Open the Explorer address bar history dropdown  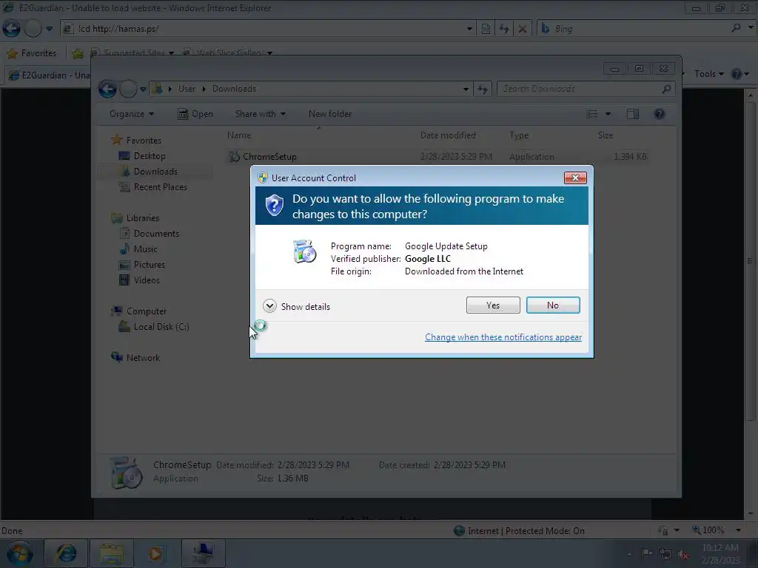[466, 89]
